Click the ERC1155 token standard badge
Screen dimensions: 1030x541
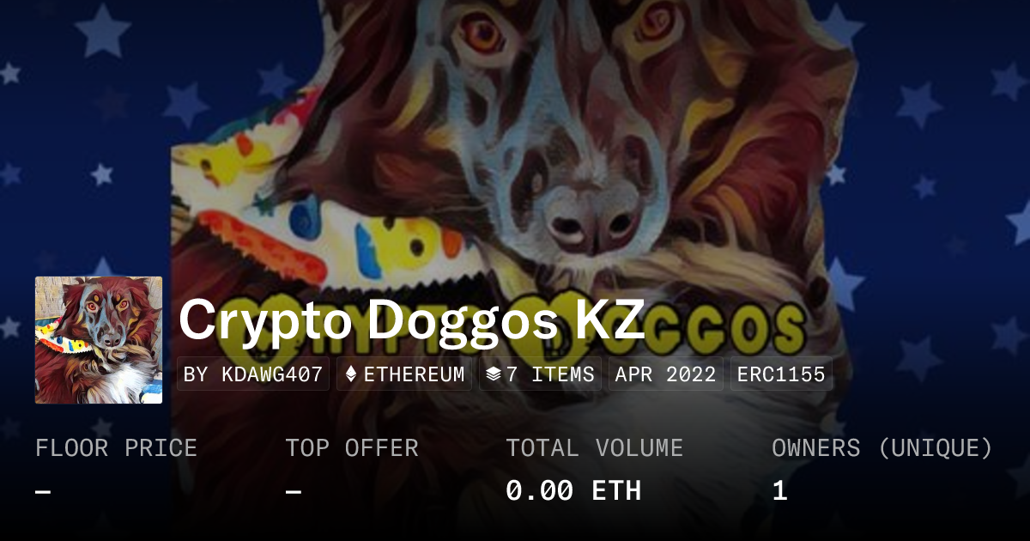[781, 374]
